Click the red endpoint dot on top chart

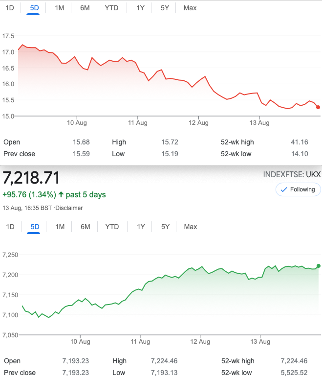(x=318, y=107)
